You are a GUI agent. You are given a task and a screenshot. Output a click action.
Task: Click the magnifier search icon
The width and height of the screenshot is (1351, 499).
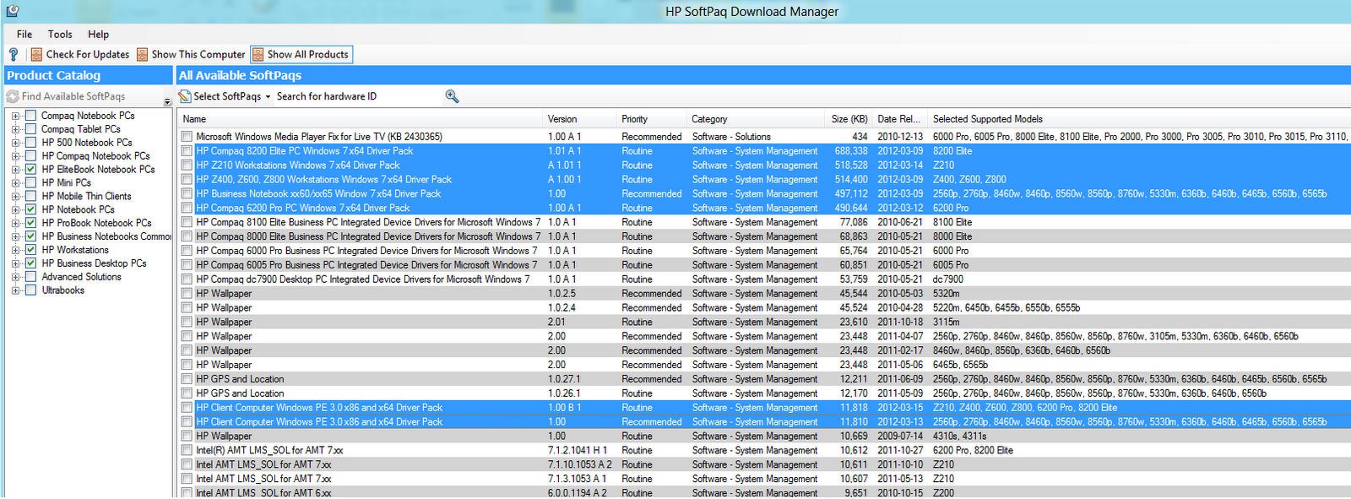click(452, 96)
